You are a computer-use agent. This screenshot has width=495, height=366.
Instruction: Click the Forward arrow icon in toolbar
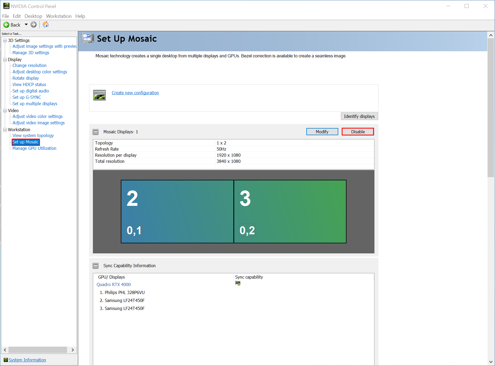[34, 25]
